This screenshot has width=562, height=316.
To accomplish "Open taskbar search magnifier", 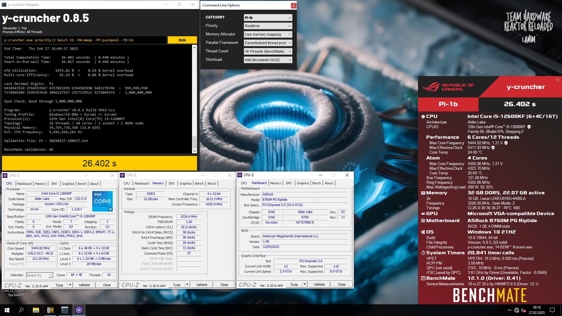I will coord(21,310).
